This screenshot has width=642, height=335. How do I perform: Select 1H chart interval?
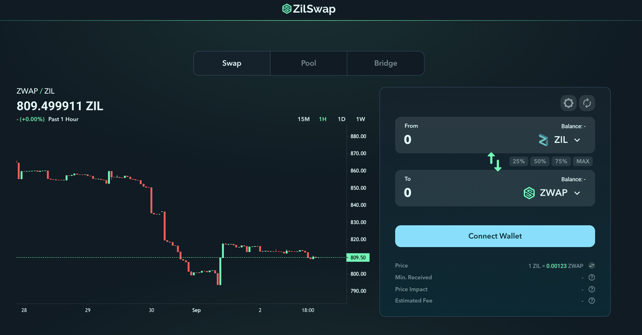(x=323, y=119)
